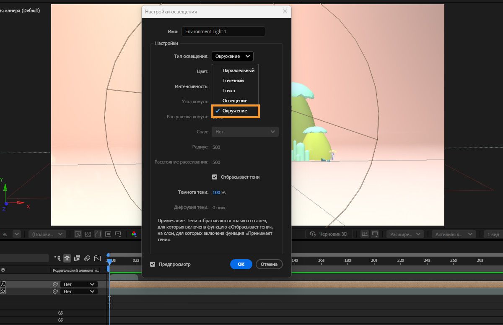This screenshot has width=503, height=325.
Task: Click the 'Имя' field with Environment Light 1
Action: pyautogui.click(x=223, y=31)
